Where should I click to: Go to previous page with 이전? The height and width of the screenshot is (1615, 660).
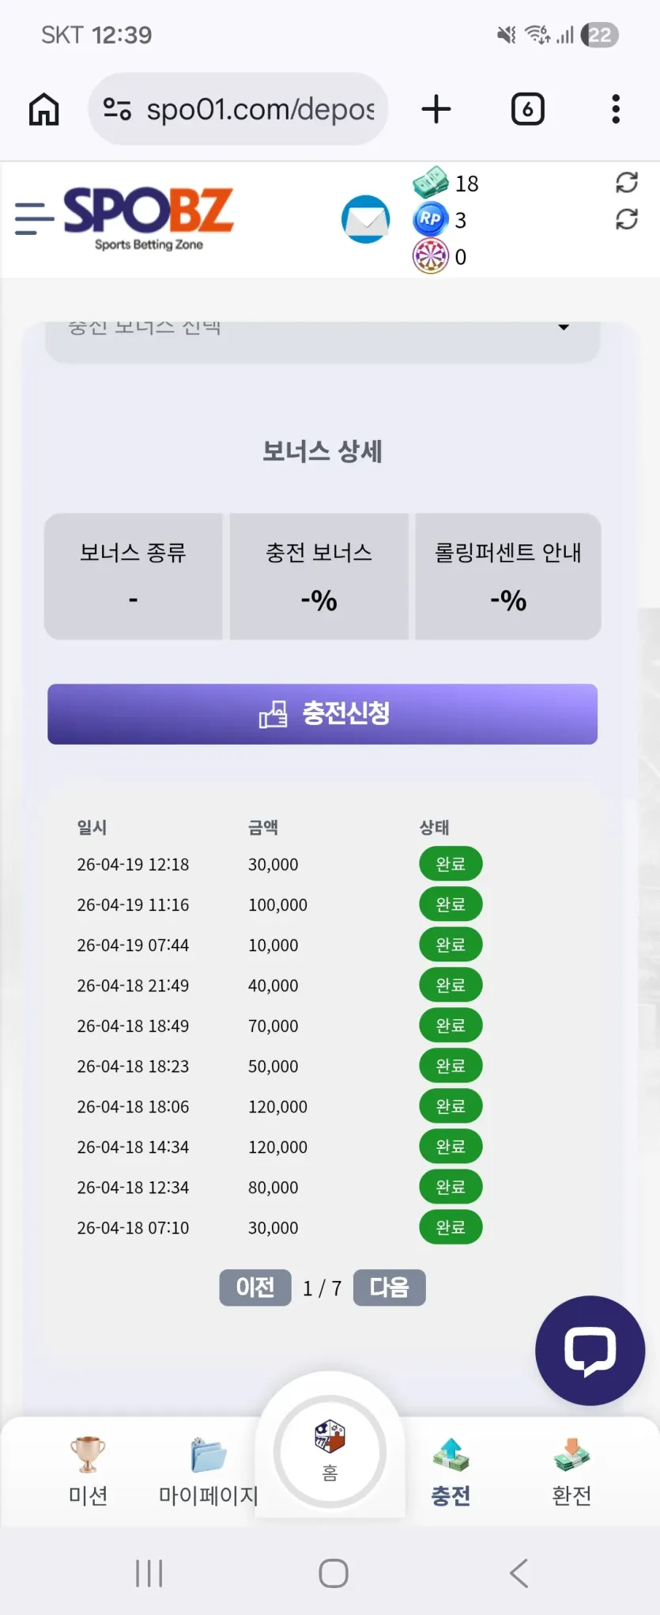pyautogui.click(x=255, y=1287)
